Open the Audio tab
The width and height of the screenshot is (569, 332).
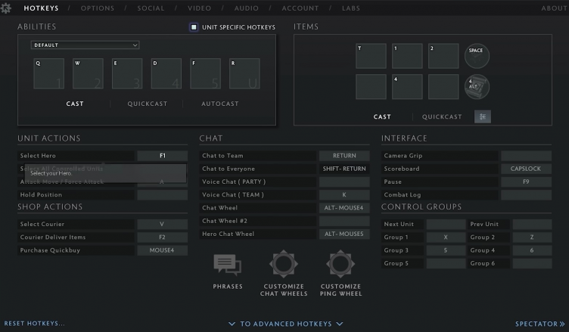point(247,8)
